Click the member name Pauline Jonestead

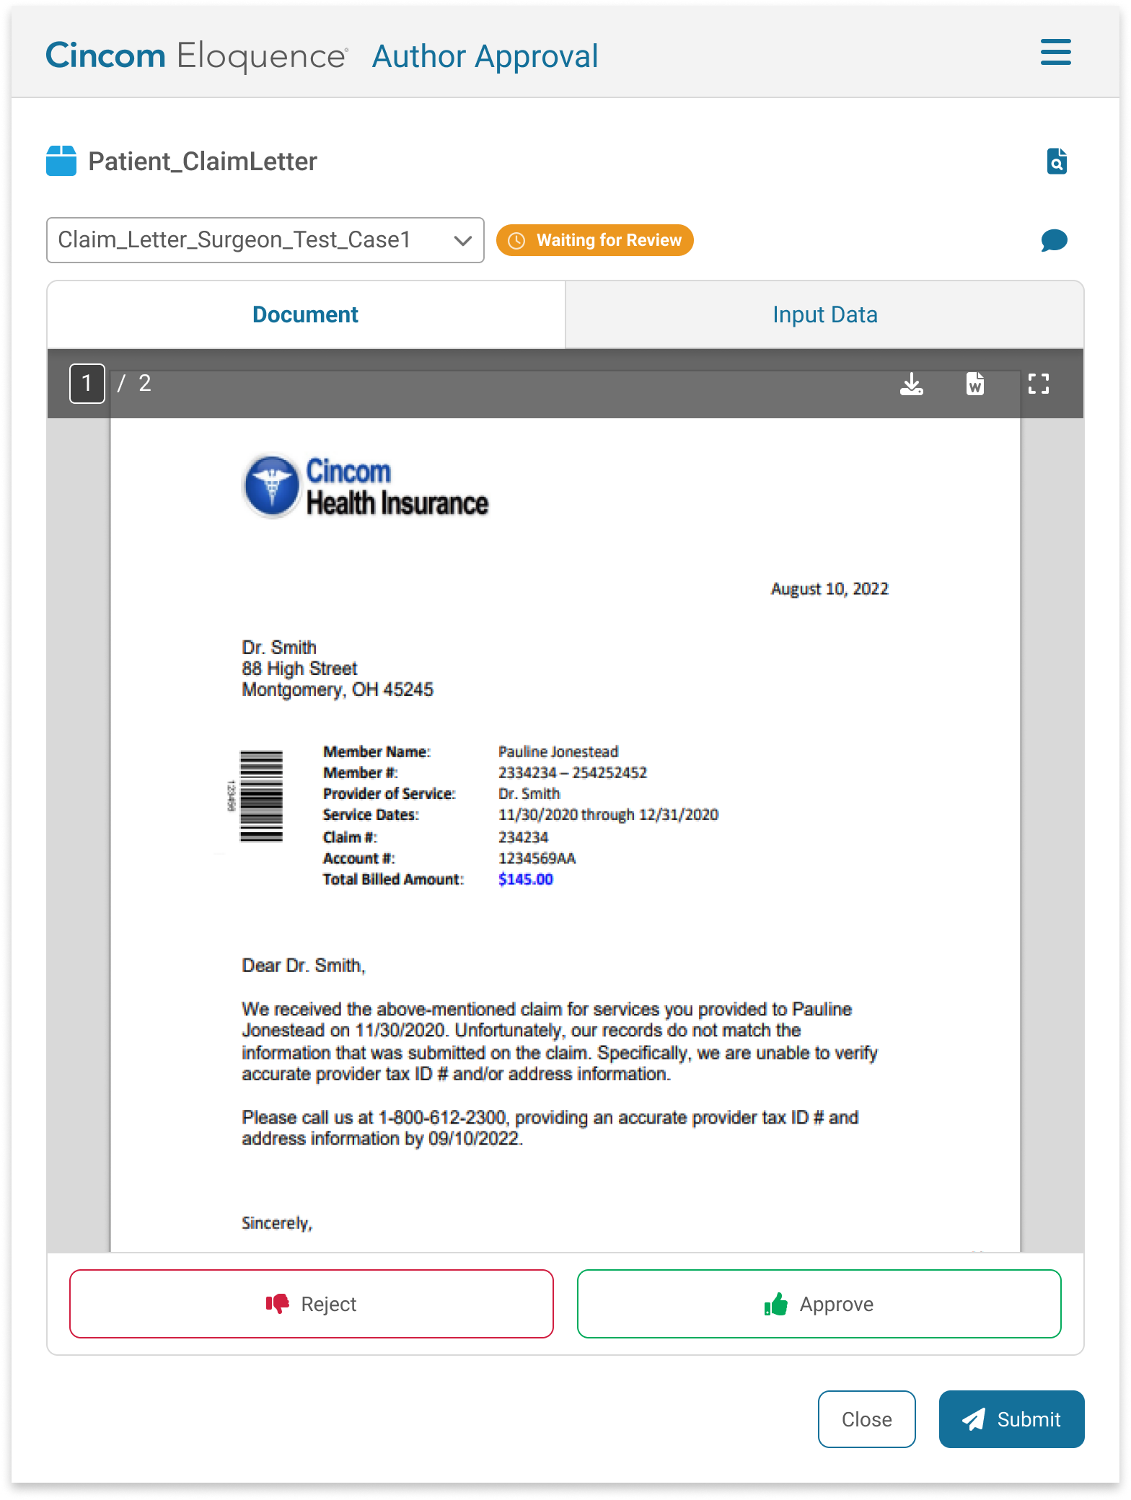pos(558,751)
